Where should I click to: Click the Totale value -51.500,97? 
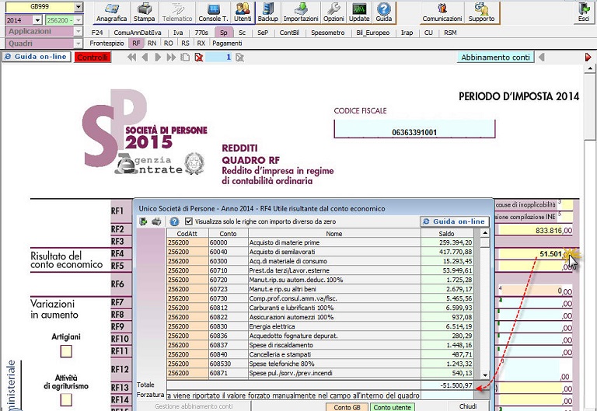448,385
